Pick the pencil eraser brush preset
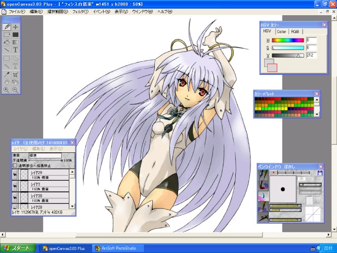The width and height of the screenshot is (337, 253). click(263, 206)
